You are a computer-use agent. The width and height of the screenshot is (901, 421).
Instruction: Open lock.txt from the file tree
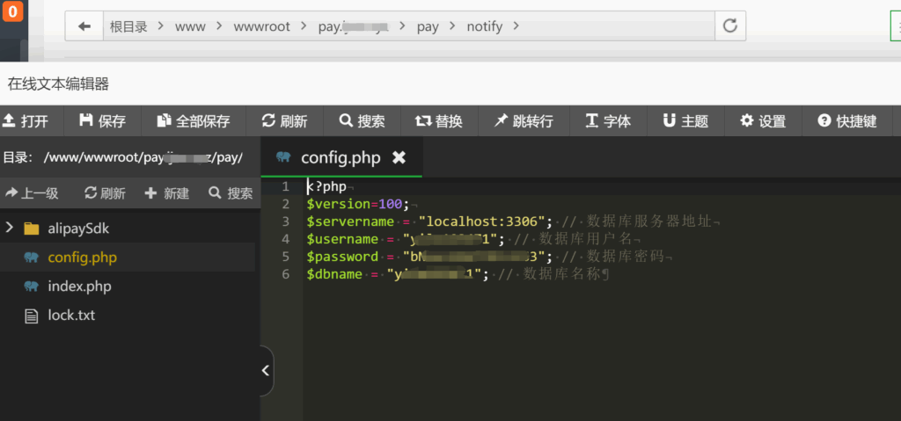pos(71,316)
